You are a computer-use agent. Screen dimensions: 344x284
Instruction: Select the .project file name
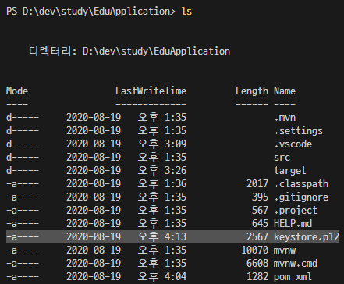296,211
